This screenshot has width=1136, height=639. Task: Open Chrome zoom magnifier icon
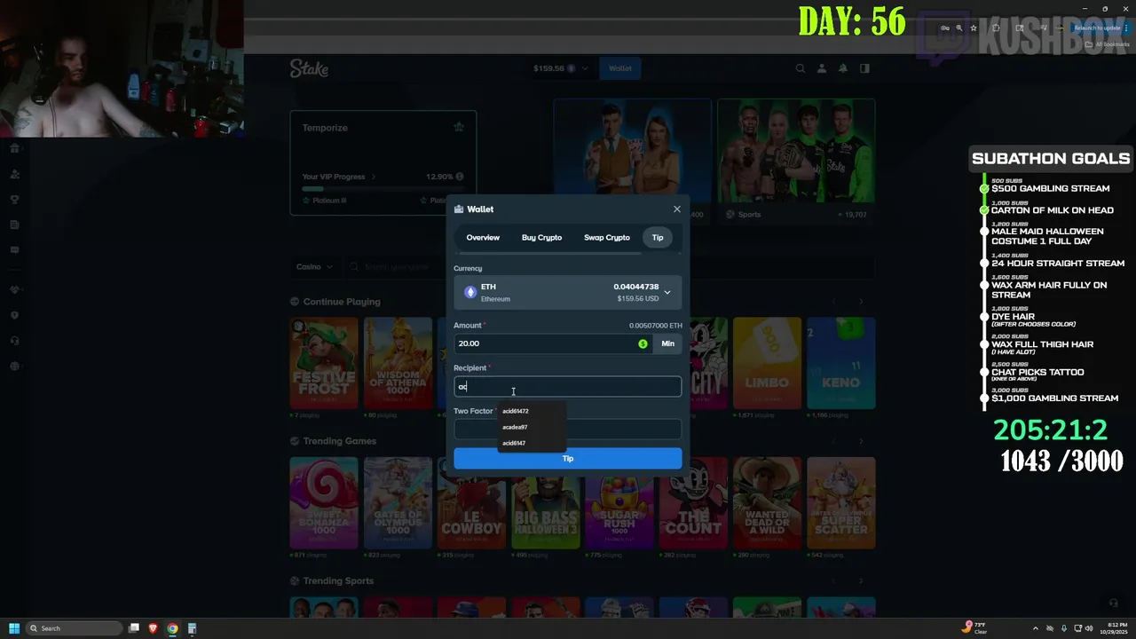[958, 28]
